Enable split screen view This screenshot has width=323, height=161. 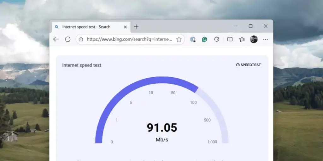tap(230, 39)
